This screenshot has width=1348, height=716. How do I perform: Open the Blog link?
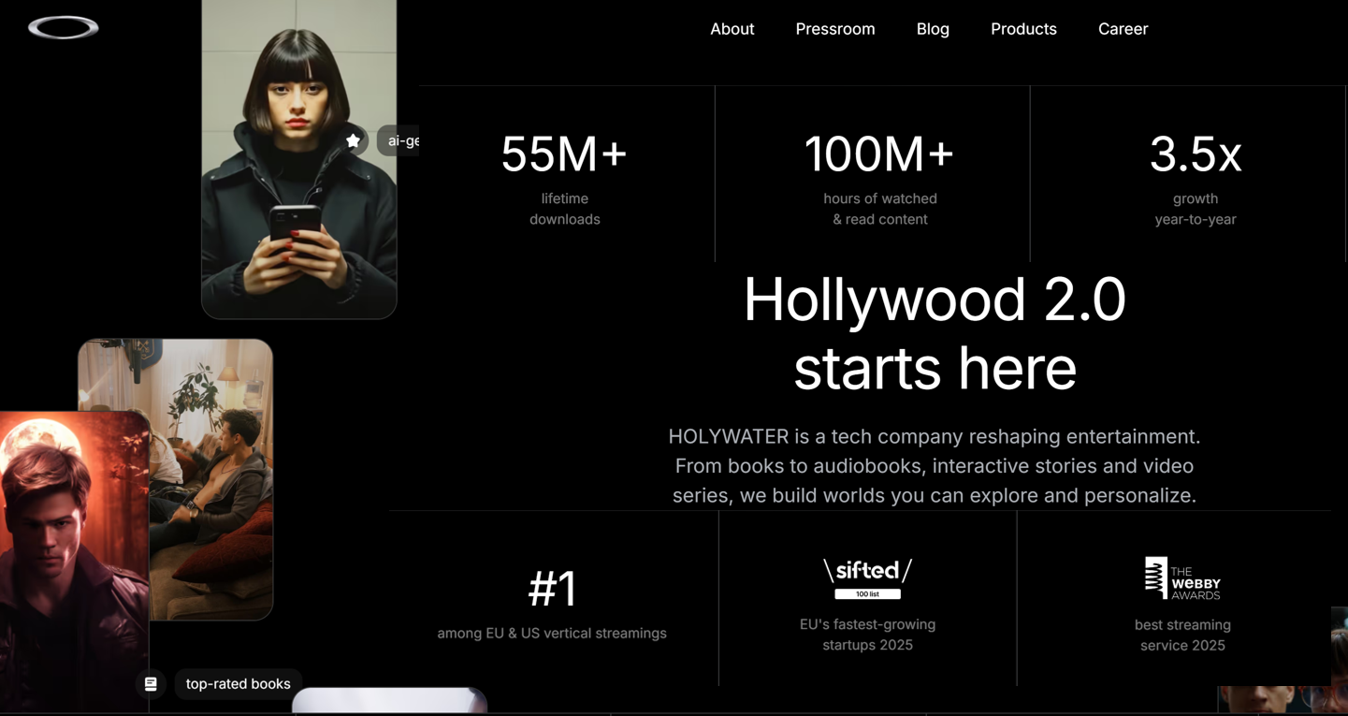point(933,29)
